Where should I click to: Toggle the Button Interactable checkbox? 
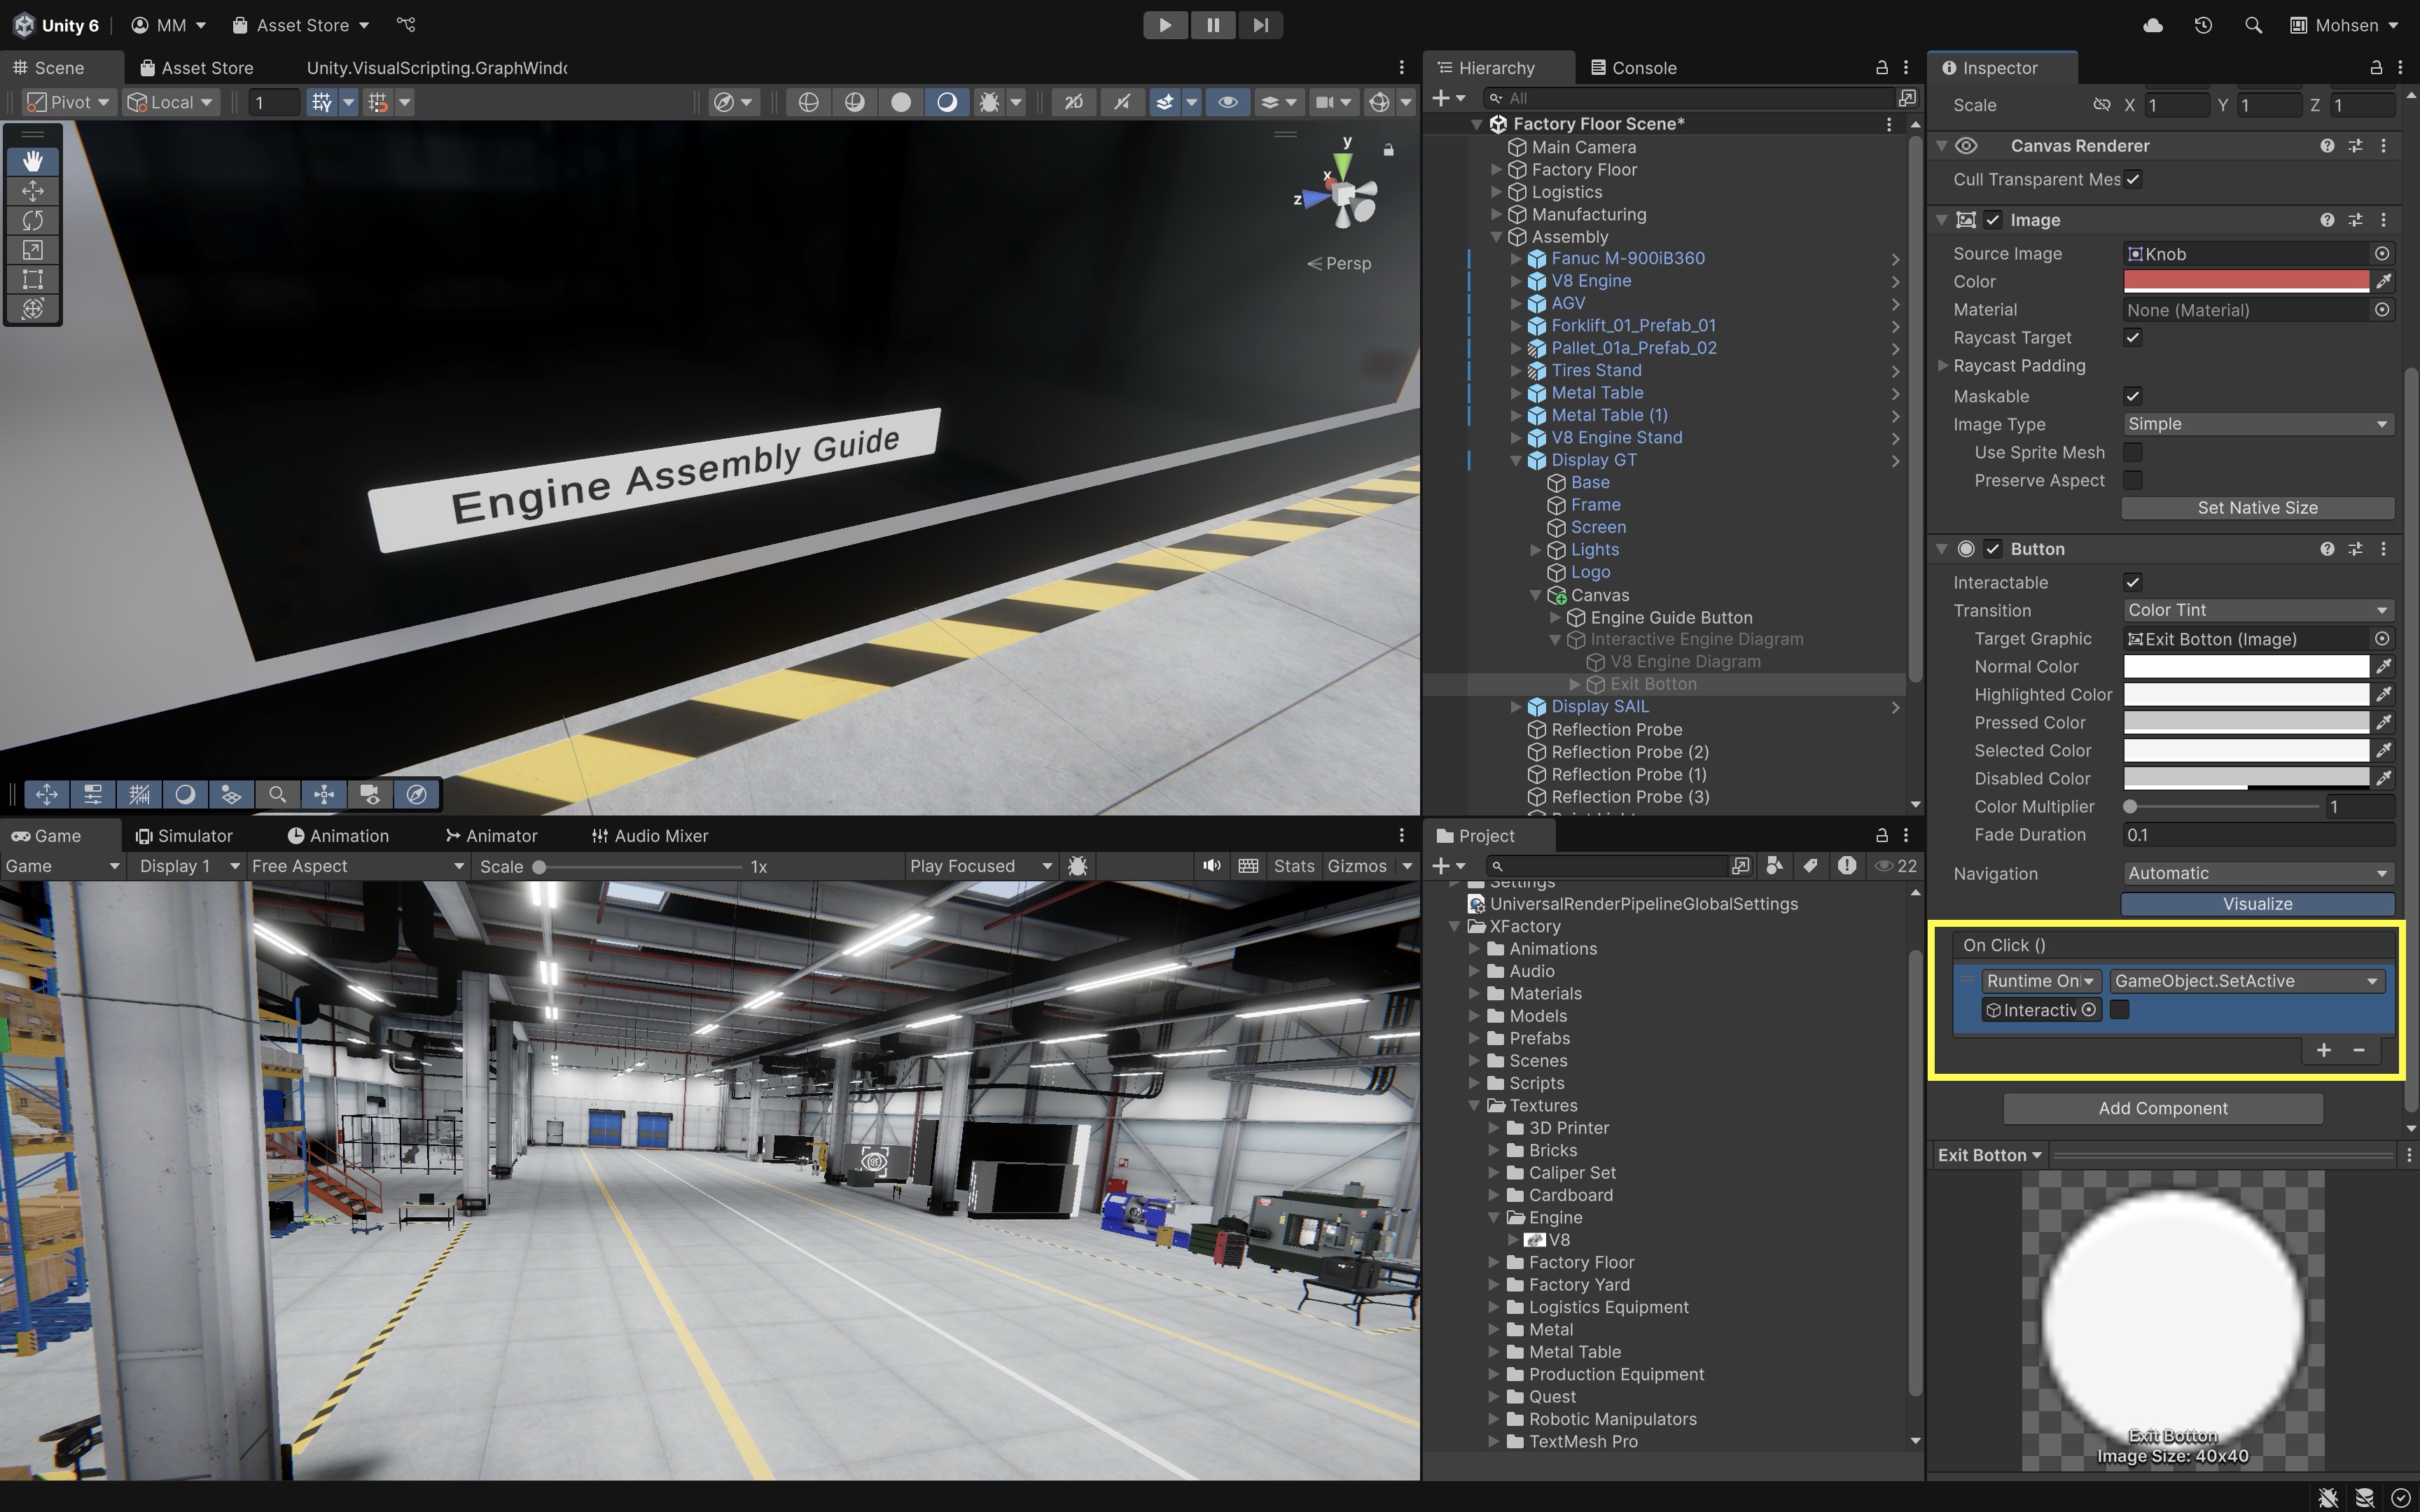tap(2132, 582)
